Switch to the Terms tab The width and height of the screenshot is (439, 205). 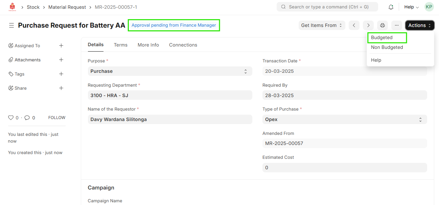click(x=120, y=45)
